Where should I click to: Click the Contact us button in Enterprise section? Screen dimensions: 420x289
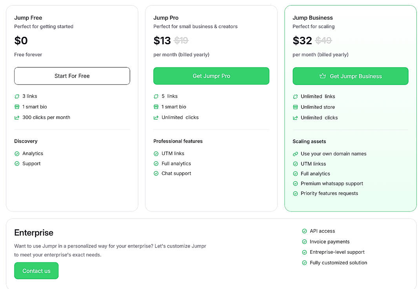coord(36,271)
